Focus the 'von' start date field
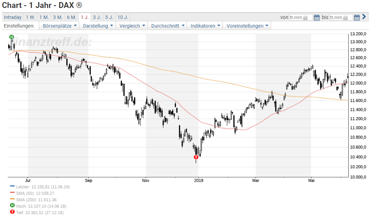 301,17
